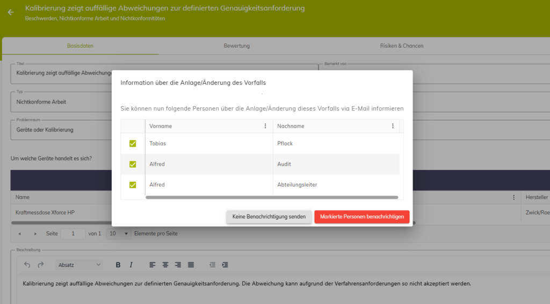Justify the description text

(191, 265)
